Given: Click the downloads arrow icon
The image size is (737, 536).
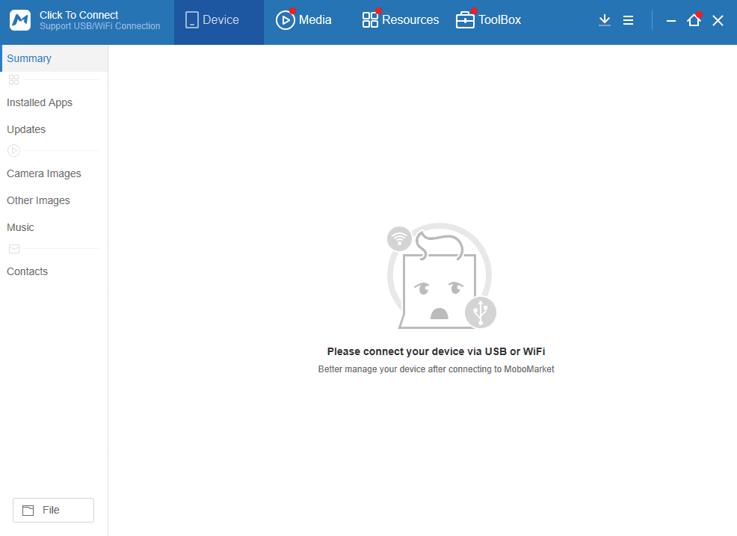Looking at the screenshot, I should [605, 20].
